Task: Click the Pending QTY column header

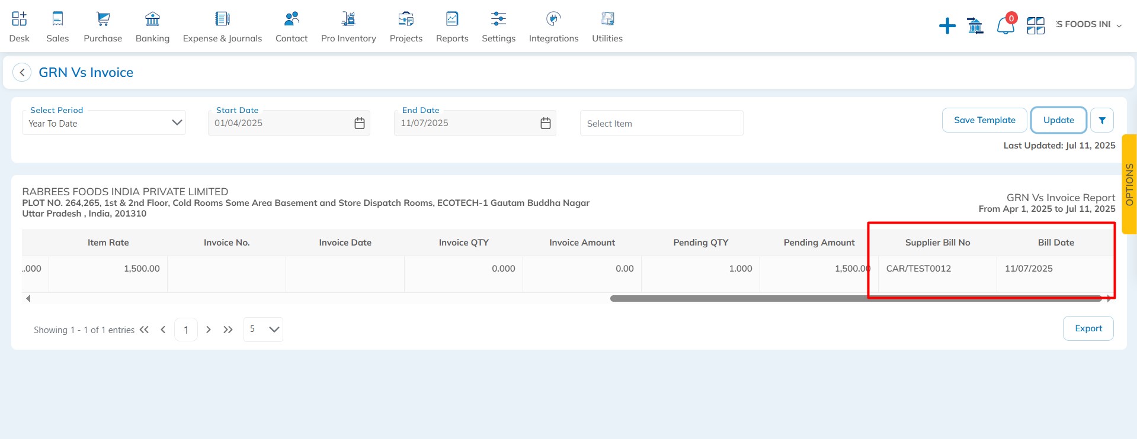Action: (x=701, y=243)
